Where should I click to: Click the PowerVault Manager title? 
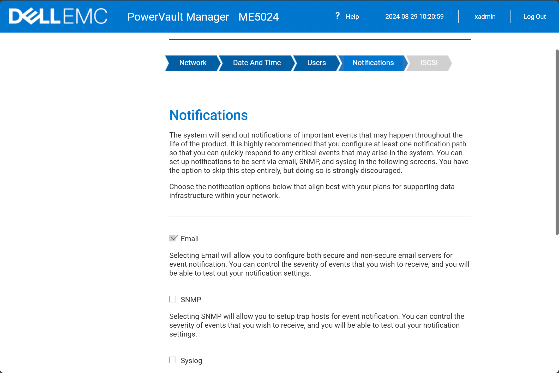tap(178, 17)
